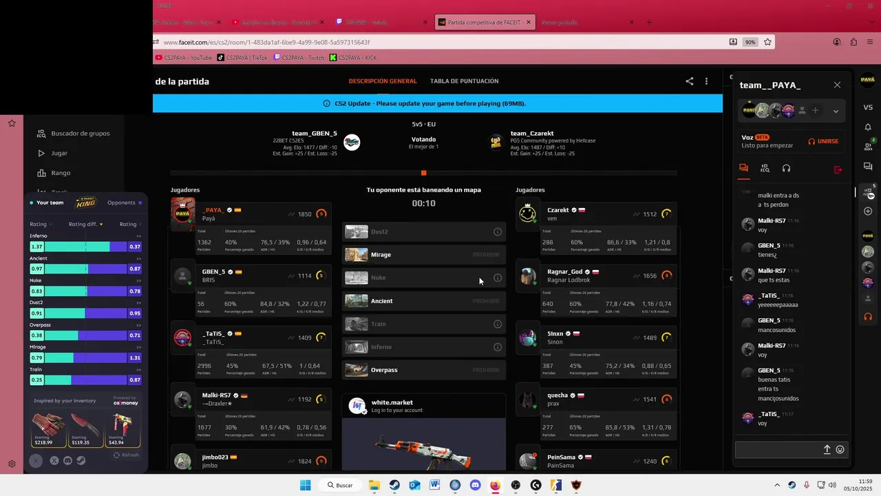Click the Mirage rating bar in overlay
881x496 pixels.
85,358
